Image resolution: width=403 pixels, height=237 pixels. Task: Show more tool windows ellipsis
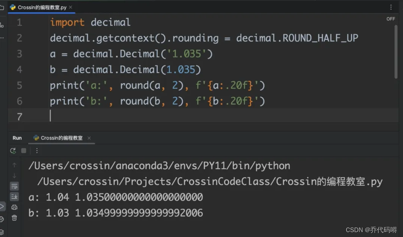1,38
